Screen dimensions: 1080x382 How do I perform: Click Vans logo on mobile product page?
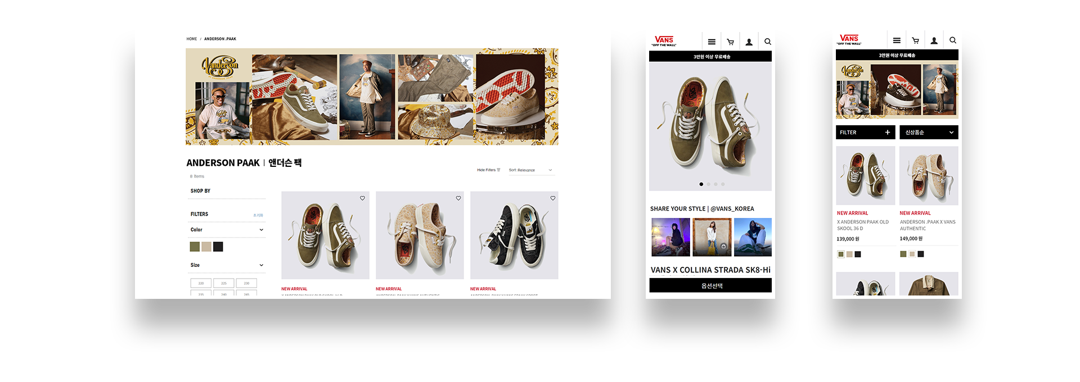(664, 41)
